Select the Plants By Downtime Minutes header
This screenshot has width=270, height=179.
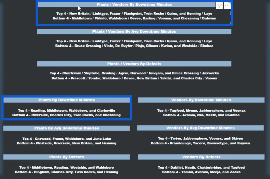coord(66,100)
